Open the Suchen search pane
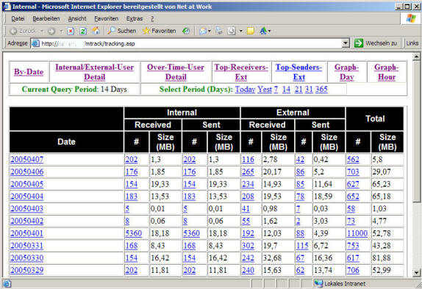 tap(121, 31)
